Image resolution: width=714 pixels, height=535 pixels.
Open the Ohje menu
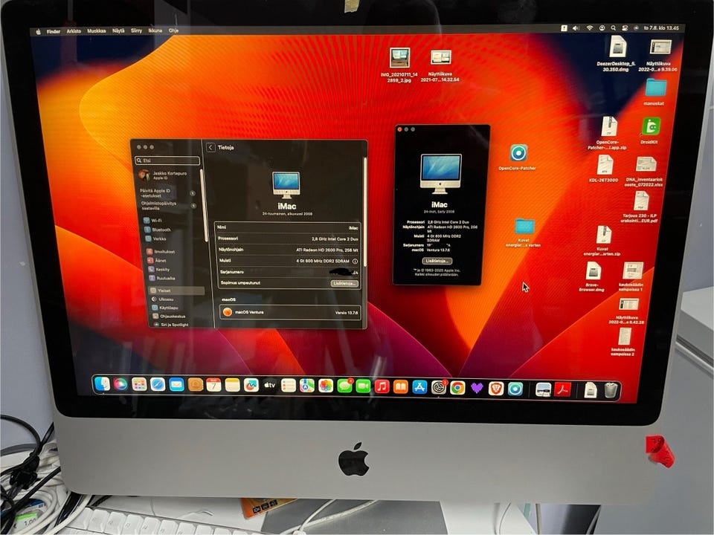pos(173,30)
